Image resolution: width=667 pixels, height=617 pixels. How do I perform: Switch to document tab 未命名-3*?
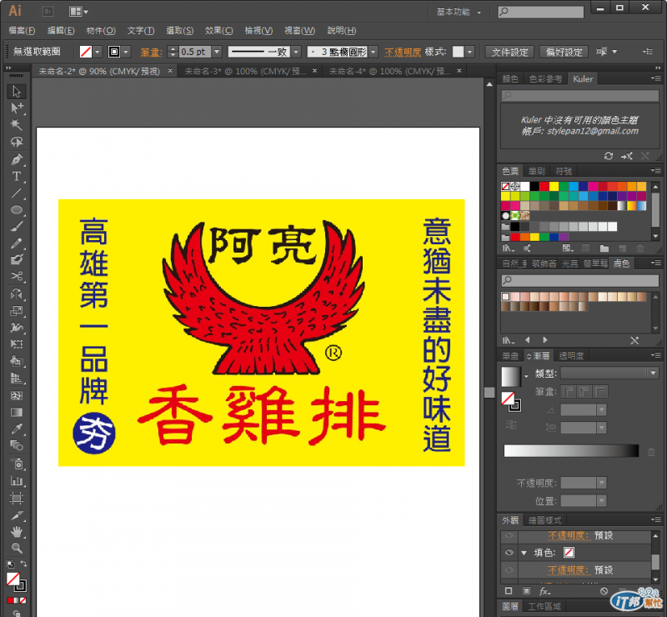point(245,71)
